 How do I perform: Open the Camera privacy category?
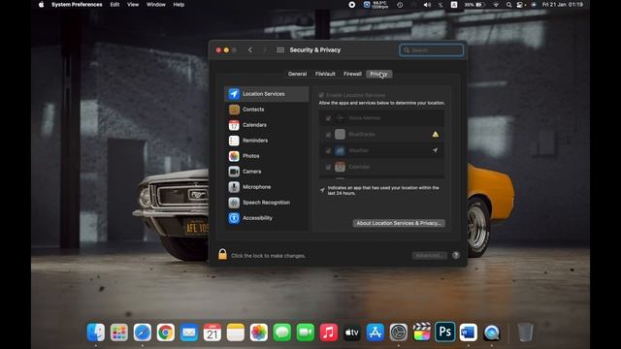coord(267,172)
